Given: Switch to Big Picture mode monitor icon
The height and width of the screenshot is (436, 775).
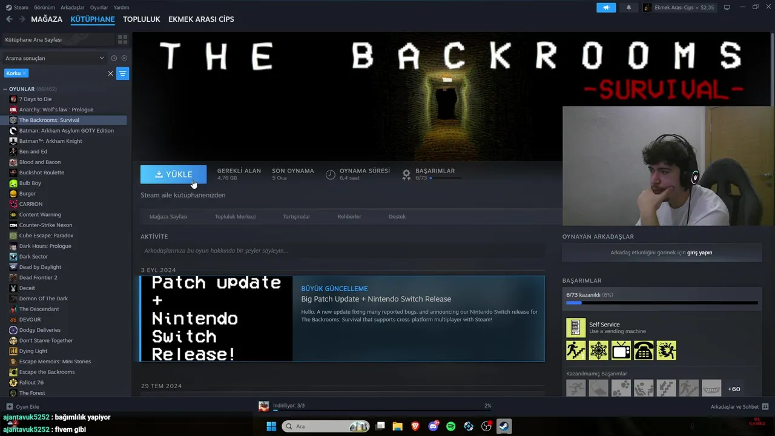Looking at the screenshot, I should (727, 7).
